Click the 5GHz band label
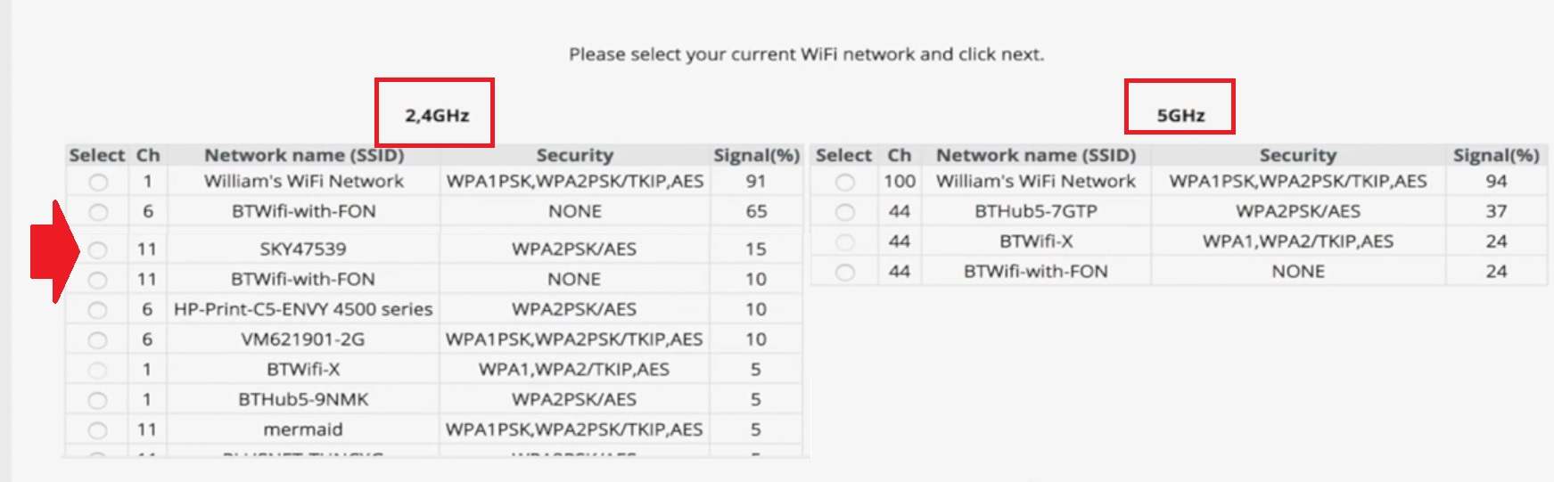This screenshot has height=482, width=1554. point(1180,115)
